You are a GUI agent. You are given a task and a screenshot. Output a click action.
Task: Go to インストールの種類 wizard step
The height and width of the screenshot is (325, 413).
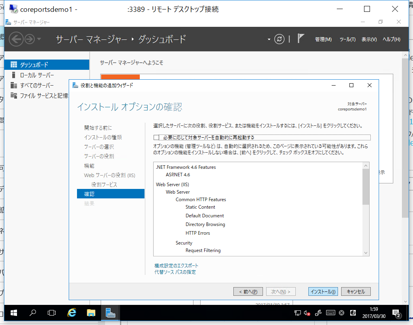click(x=103, y=137)
